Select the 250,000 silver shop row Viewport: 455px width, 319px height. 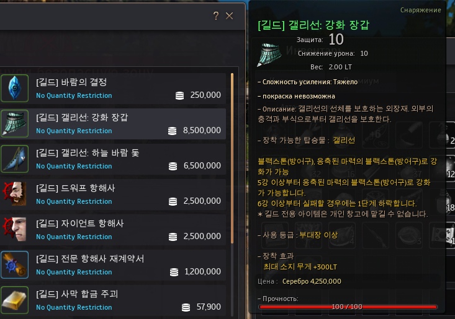coord(113,89)
